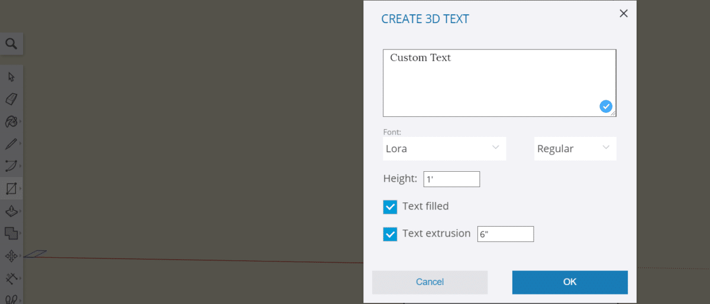Expand the Regular font style dropdown
This screenshot has width=710, height=304.
(575, 149)
